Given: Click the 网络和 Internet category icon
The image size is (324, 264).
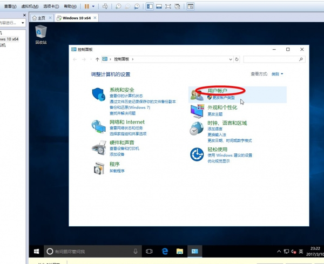Looking at the screenshot, I should click(x=99, y=127).
